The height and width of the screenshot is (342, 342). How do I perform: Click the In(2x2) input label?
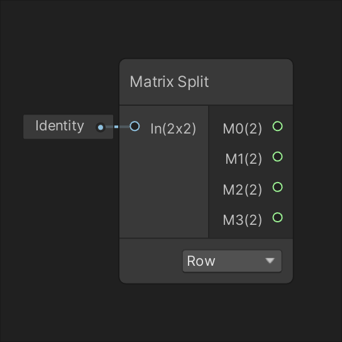173,128
